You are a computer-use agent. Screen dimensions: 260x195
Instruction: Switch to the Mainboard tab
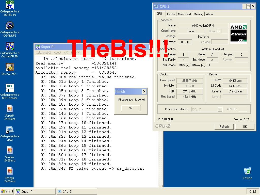184,14
